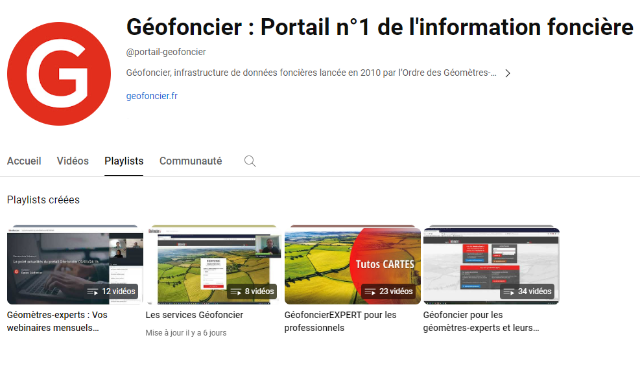Image resolution: width=640 pixels, height=377 pixels.
Task: Visit the geofoncier.fr website link
Action: pos(152,97)
